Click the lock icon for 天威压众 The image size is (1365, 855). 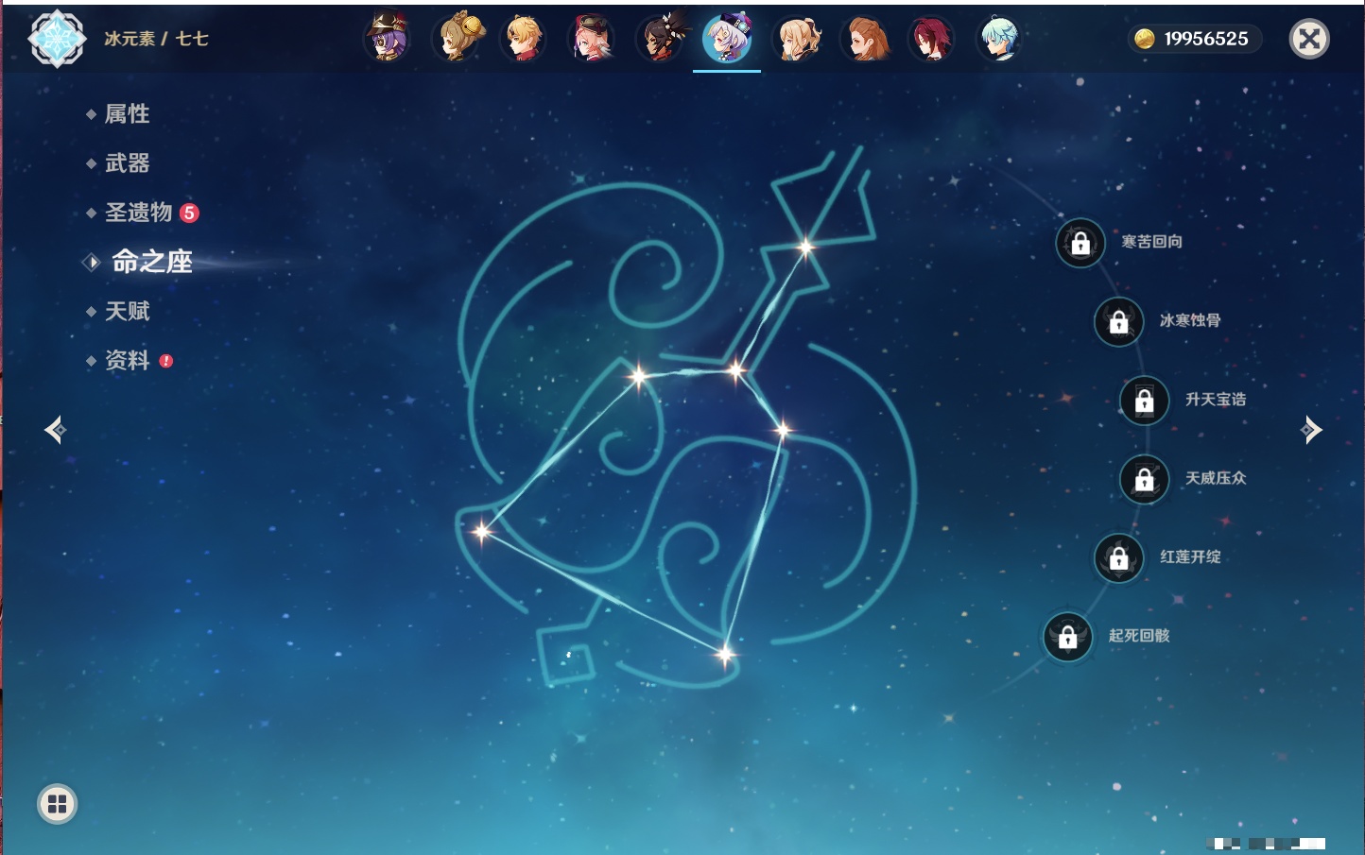[x=1144, y=479]
